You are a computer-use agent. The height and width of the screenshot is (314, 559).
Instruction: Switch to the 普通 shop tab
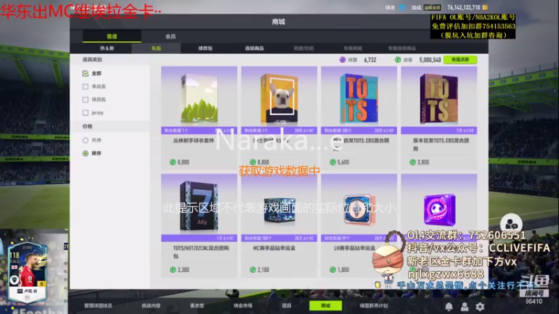(112, 36)
